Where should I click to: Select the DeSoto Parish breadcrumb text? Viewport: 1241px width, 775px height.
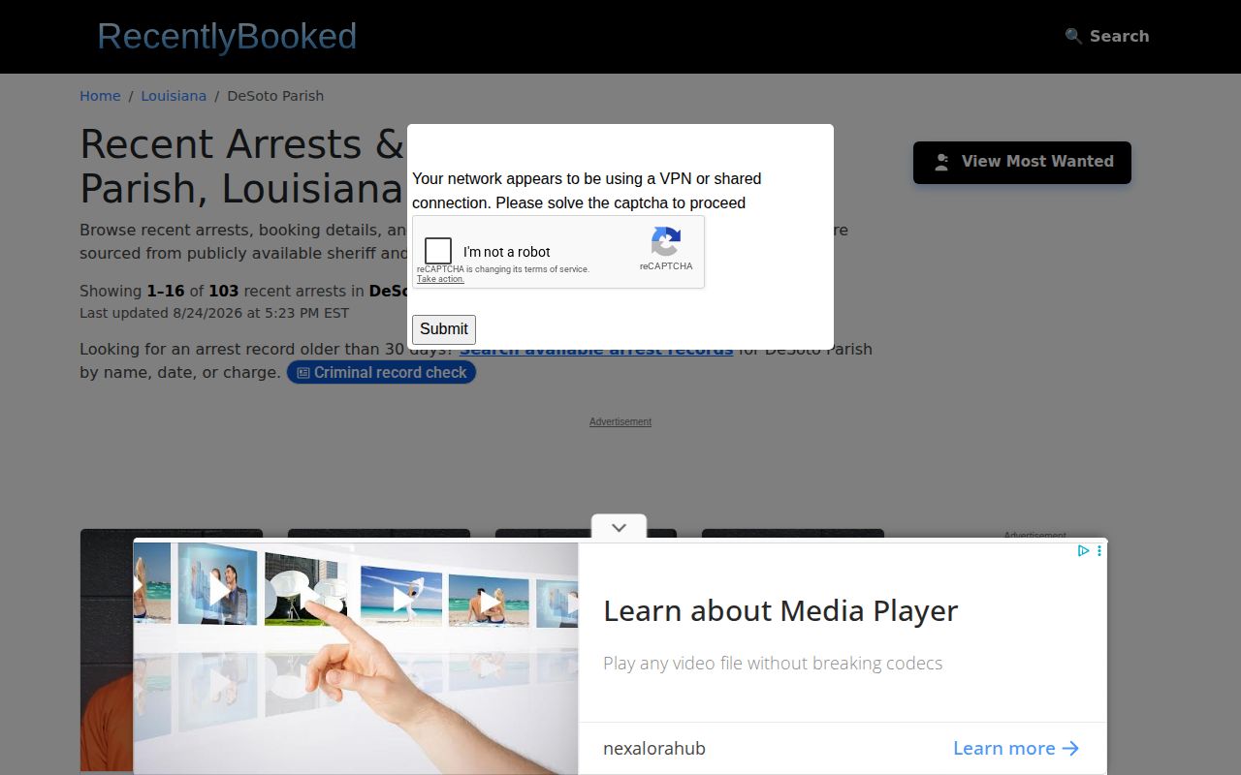click(x=275, y=96)
